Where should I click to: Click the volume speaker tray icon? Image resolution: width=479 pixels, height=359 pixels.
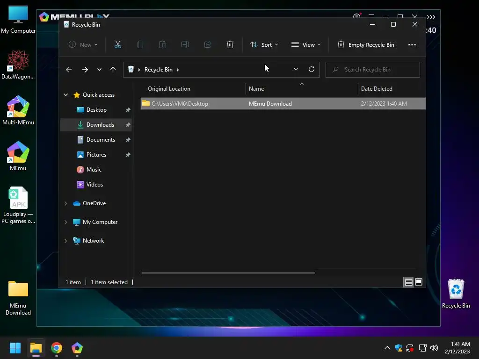point(434,348)
